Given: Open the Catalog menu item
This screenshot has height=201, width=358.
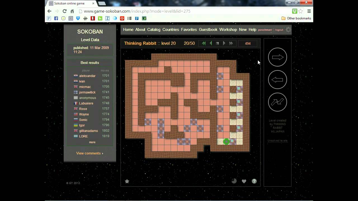Looking at the screenshot, I should pyautogui.click(x=154, y=30).
